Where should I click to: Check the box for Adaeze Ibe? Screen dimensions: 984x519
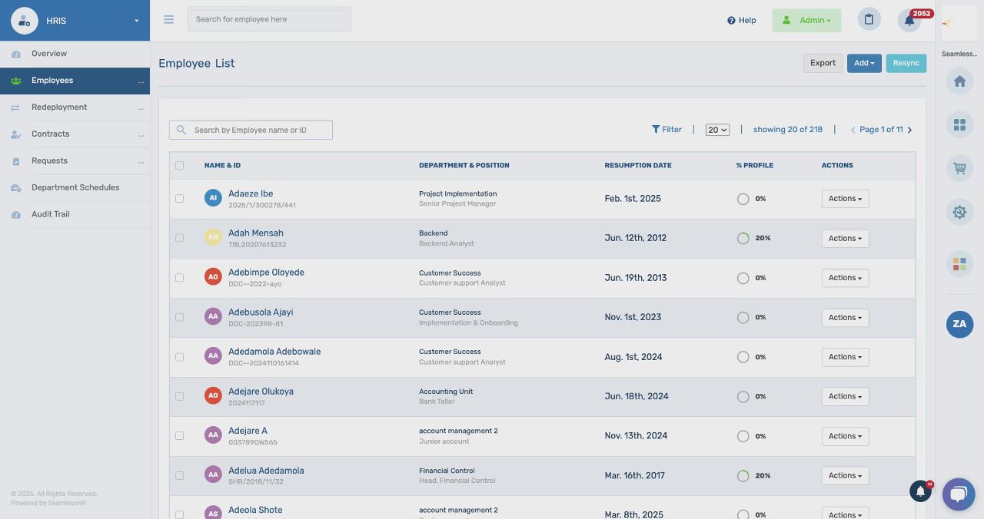click(x=179, y=198)
